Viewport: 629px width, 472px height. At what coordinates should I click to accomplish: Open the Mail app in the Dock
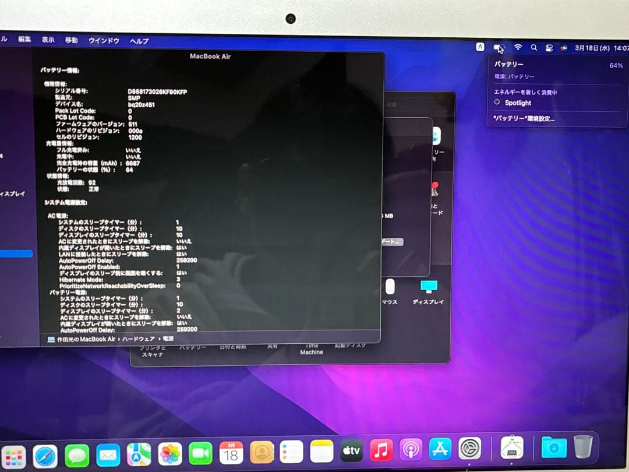click(108, 455)
